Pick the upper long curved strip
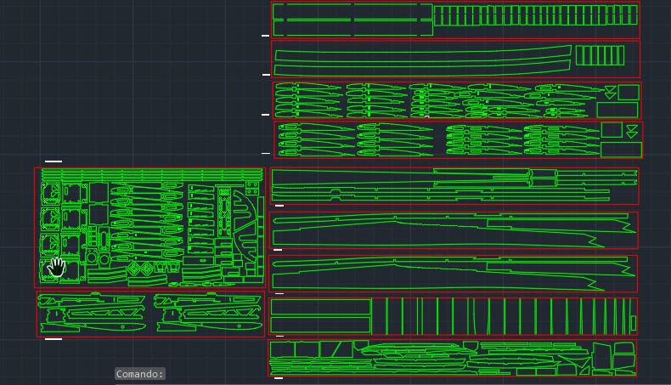The image size is (671, 385). tap(422, 53)
